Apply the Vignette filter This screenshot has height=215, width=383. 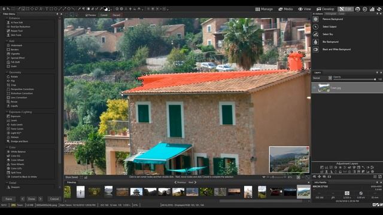[13, 54]
